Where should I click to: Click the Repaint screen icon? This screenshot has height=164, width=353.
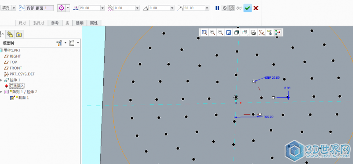(229, 33)
